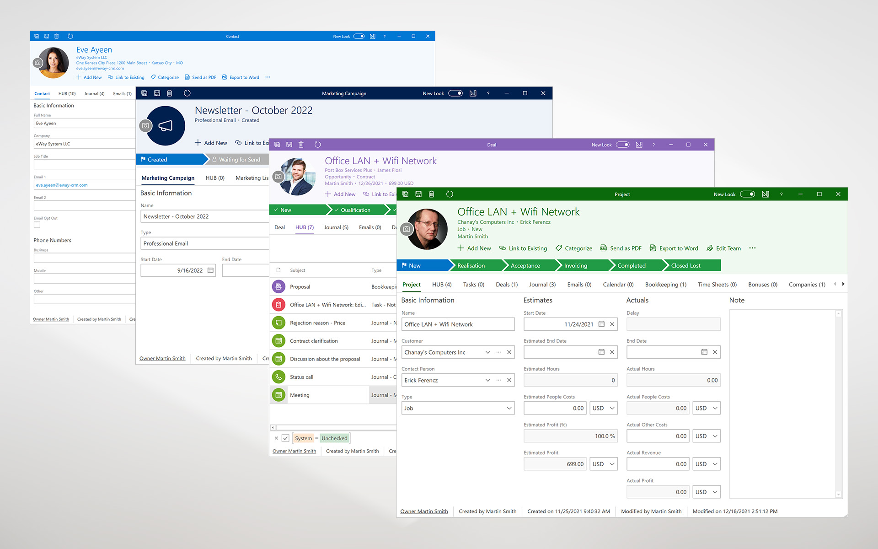Clear Customer field with X icon
Image resolution: width=878 pixels, height=549 pixels.
[x=509, y=352]
